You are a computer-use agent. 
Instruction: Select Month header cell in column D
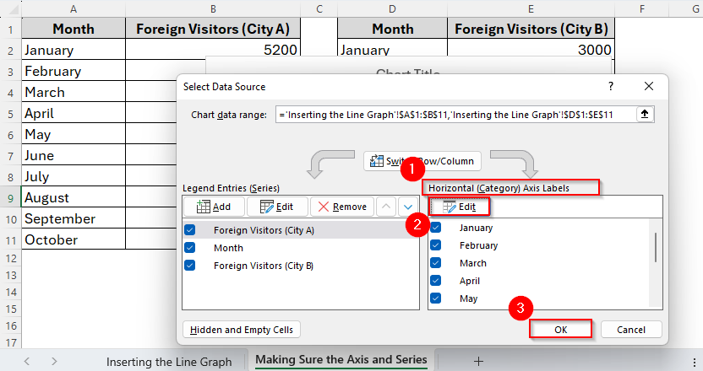point(392,29)
